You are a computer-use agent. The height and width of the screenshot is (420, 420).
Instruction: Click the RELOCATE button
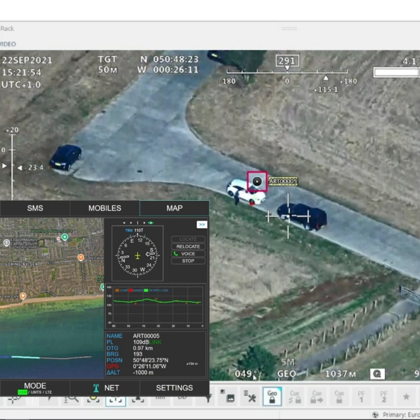(x=188, y=247)
